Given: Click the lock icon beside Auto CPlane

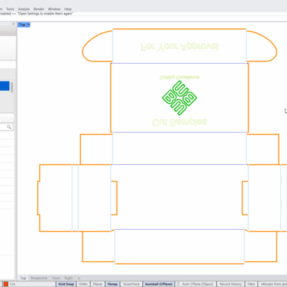Looking at the screenshot, I should (178, 284).
